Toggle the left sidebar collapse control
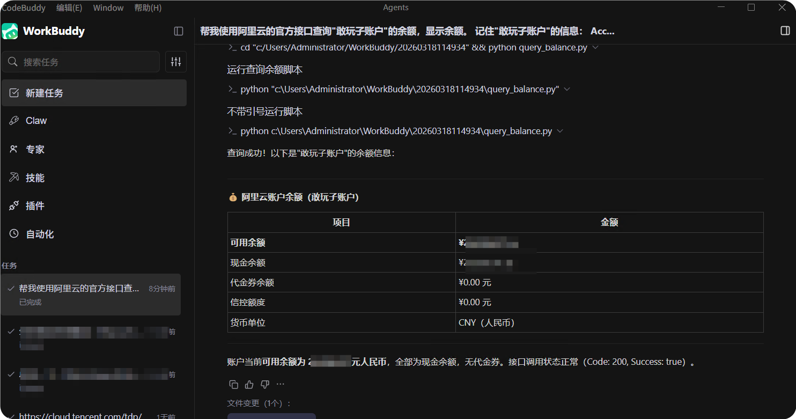796x419 pixels. (178, 31)
